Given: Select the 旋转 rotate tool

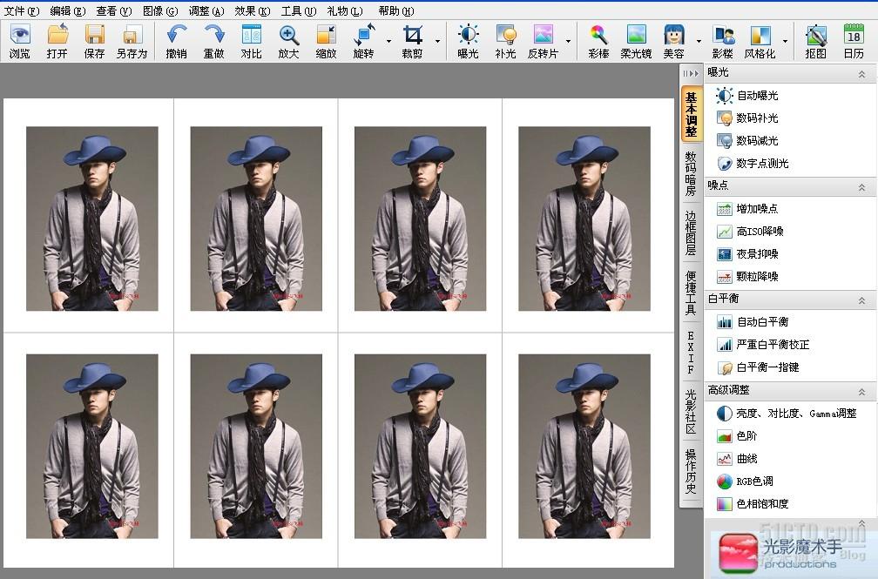Looking at the screenshot, I should click(x=364, y=42).
